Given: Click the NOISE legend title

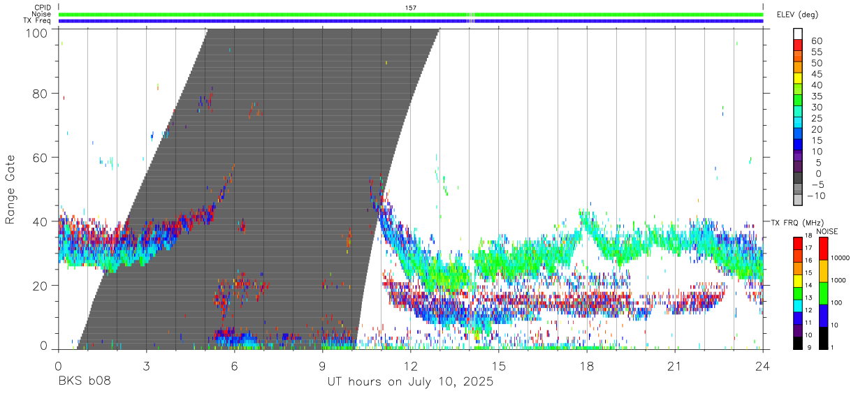Looking at the screenshot, I should pos(827,231).
